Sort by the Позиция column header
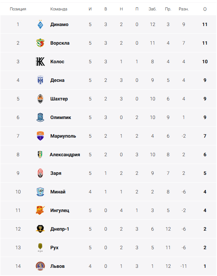This screenshot has width=217, height=276. point(18,9)
